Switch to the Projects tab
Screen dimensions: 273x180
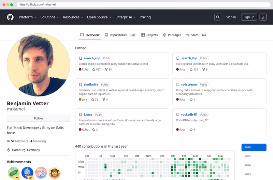(149, 35)
